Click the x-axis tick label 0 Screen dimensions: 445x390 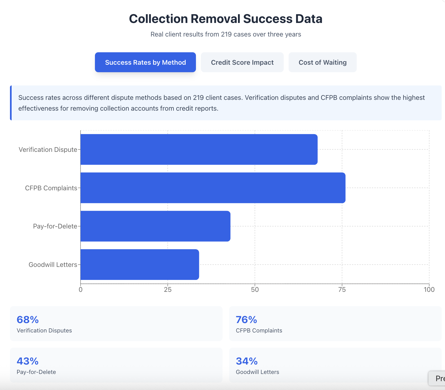coord(81,290)
